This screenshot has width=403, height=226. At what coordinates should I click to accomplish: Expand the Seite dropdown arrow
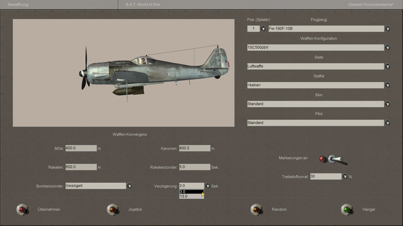pyautogui.click(x=388, y=66)
